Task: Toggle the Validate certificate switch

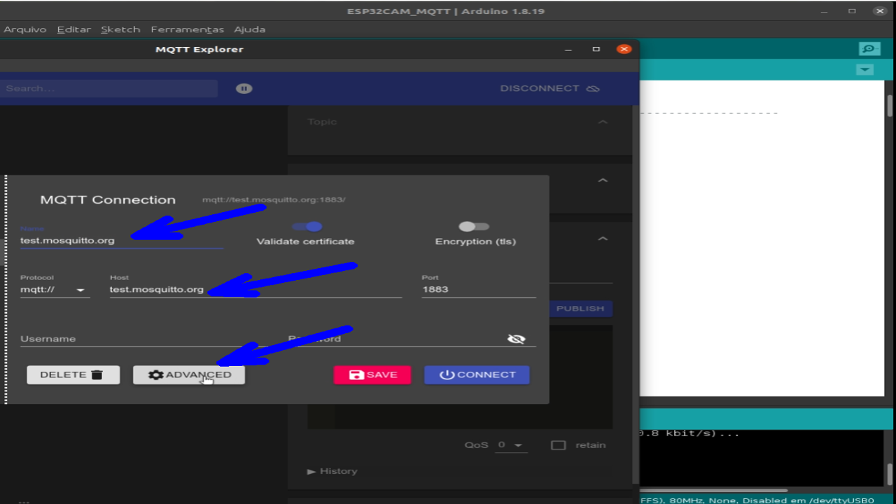Action: click(308, 226)
